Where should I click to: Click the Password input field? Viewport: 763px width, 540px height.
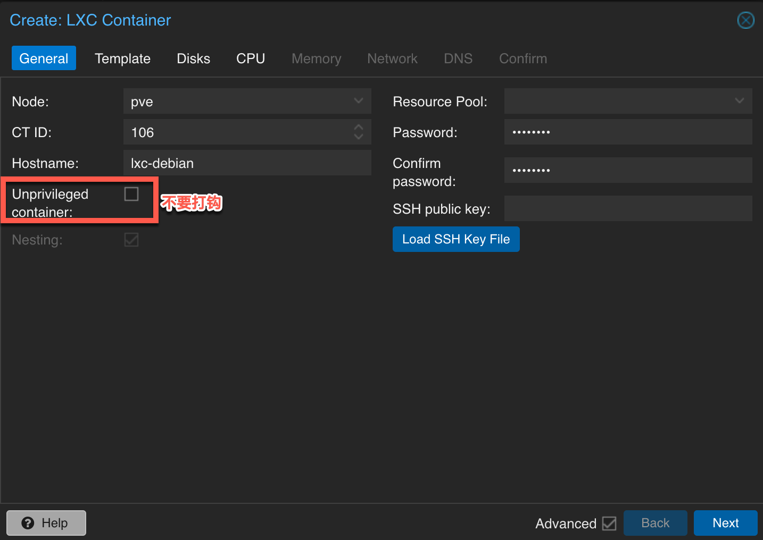(628, 132)
